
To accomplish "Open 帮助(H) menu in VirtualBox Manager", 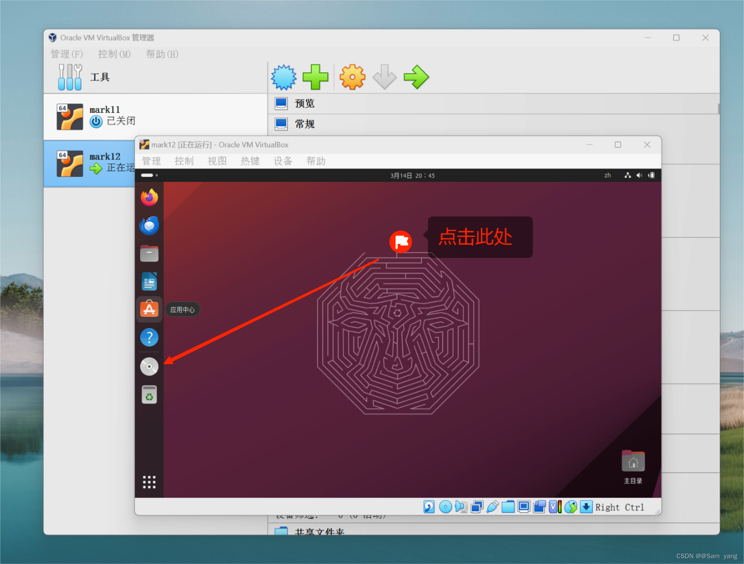I will pyautogui.click(x=162, y=54).
